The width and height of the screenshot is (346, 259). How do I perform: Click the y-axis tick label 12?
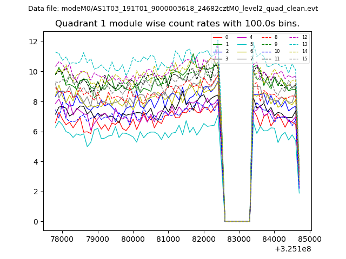pos(34,42)
